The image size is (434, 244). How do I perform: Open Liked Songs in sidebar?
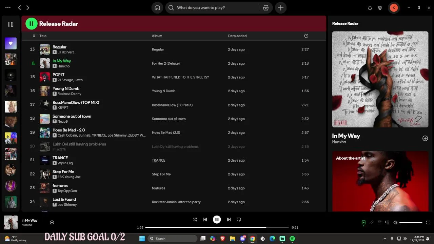coord(11,43)
